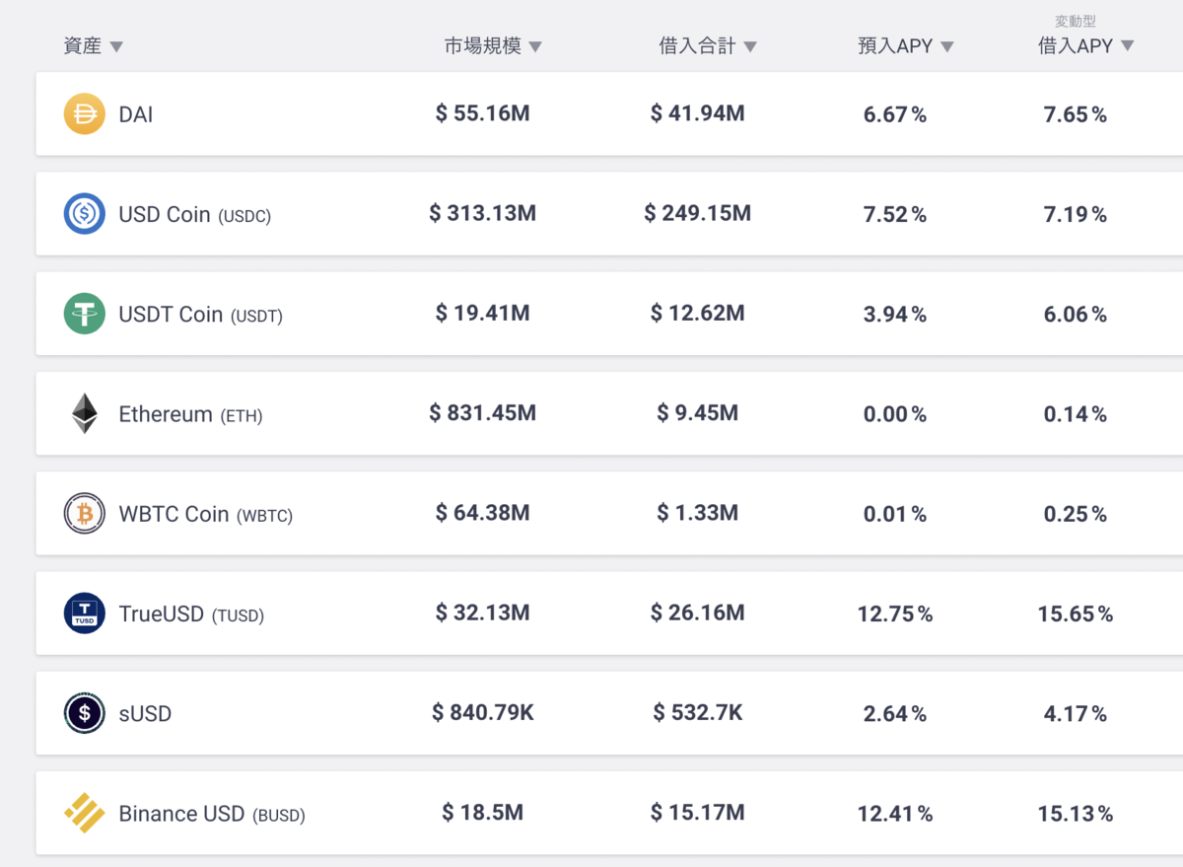This screenshot has height=867, width=1183.
Task: Click TrueUSD borrow APY 15.65%
Action: click(1076, 614)
